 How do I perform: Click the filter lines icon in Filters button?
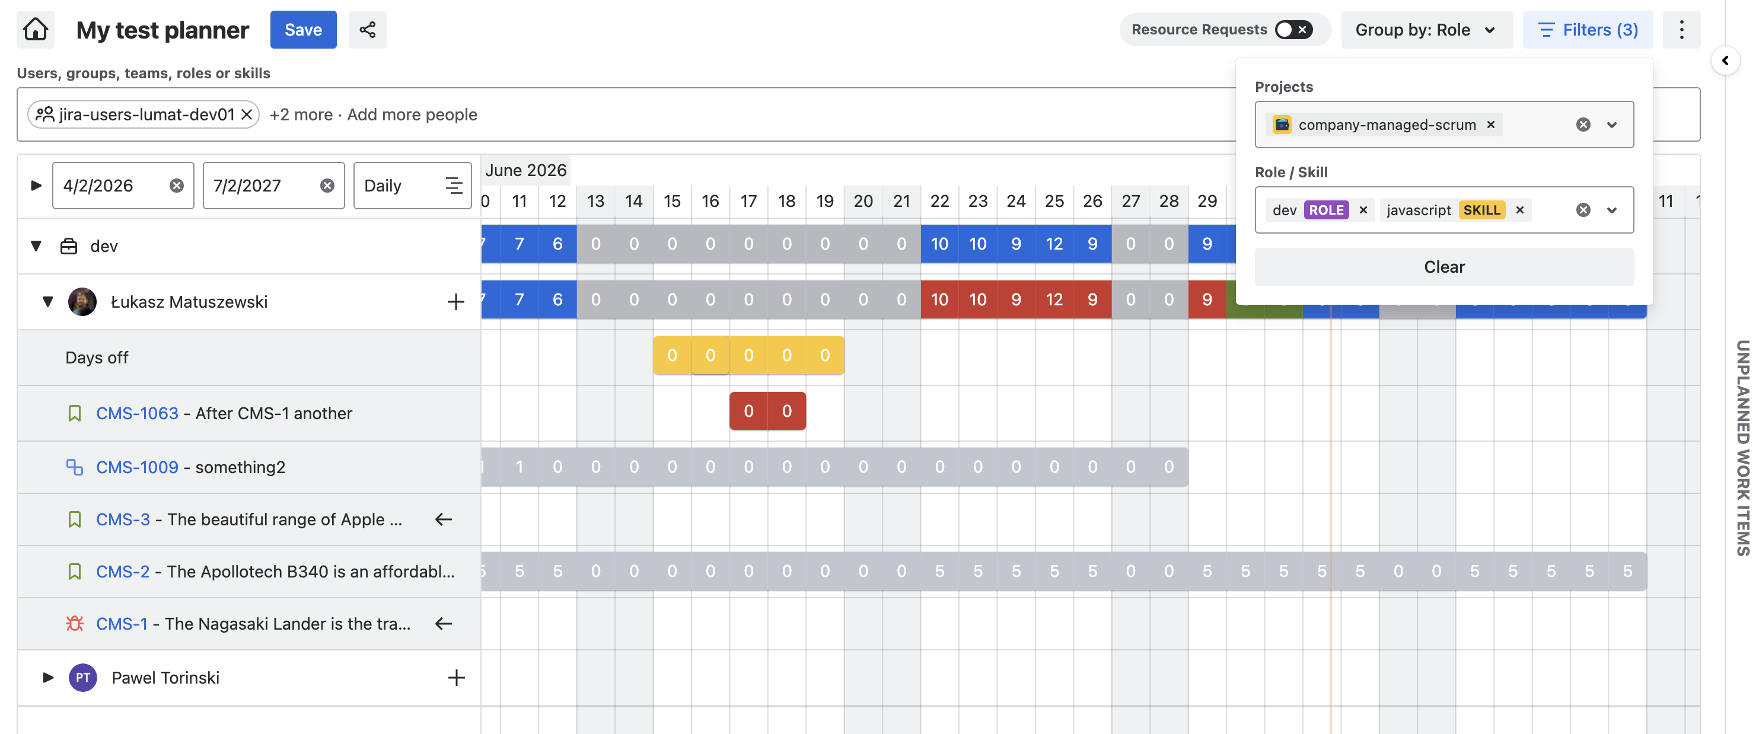(1546, 30)
